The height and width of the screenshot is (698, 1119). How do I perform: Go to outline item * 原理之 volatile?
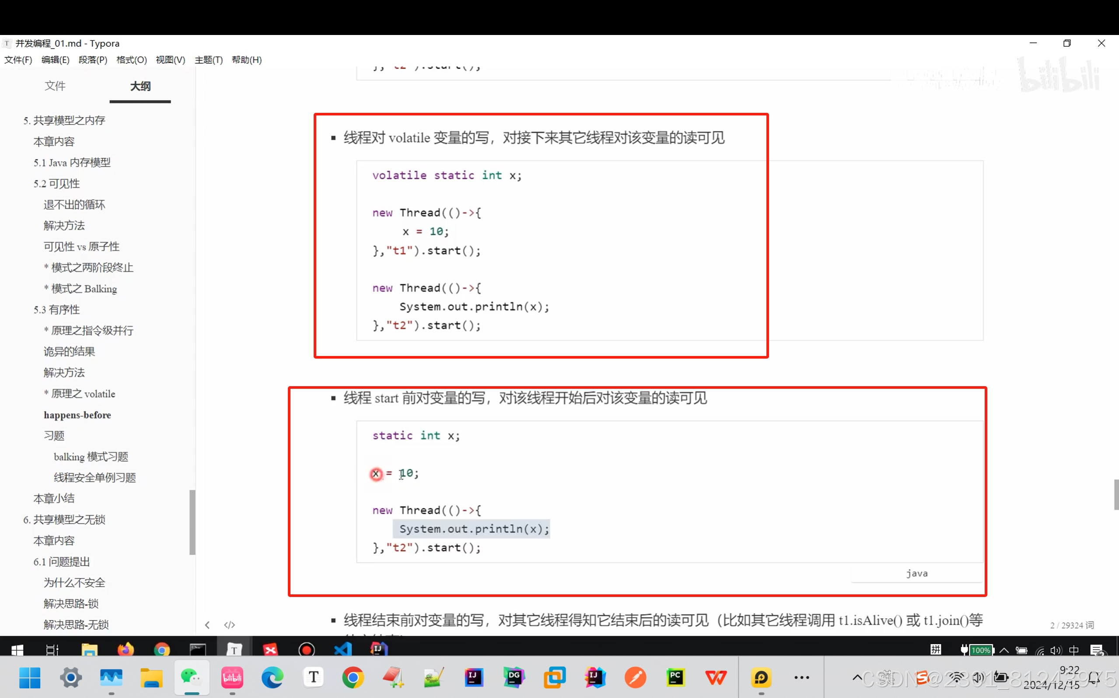80,394
